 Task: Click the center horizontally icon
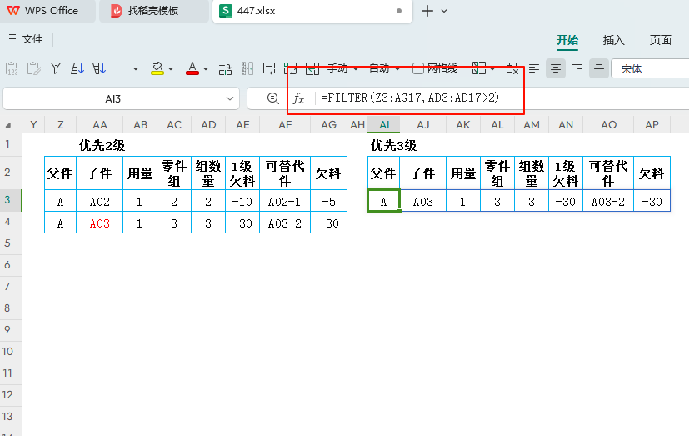point(556,68)
